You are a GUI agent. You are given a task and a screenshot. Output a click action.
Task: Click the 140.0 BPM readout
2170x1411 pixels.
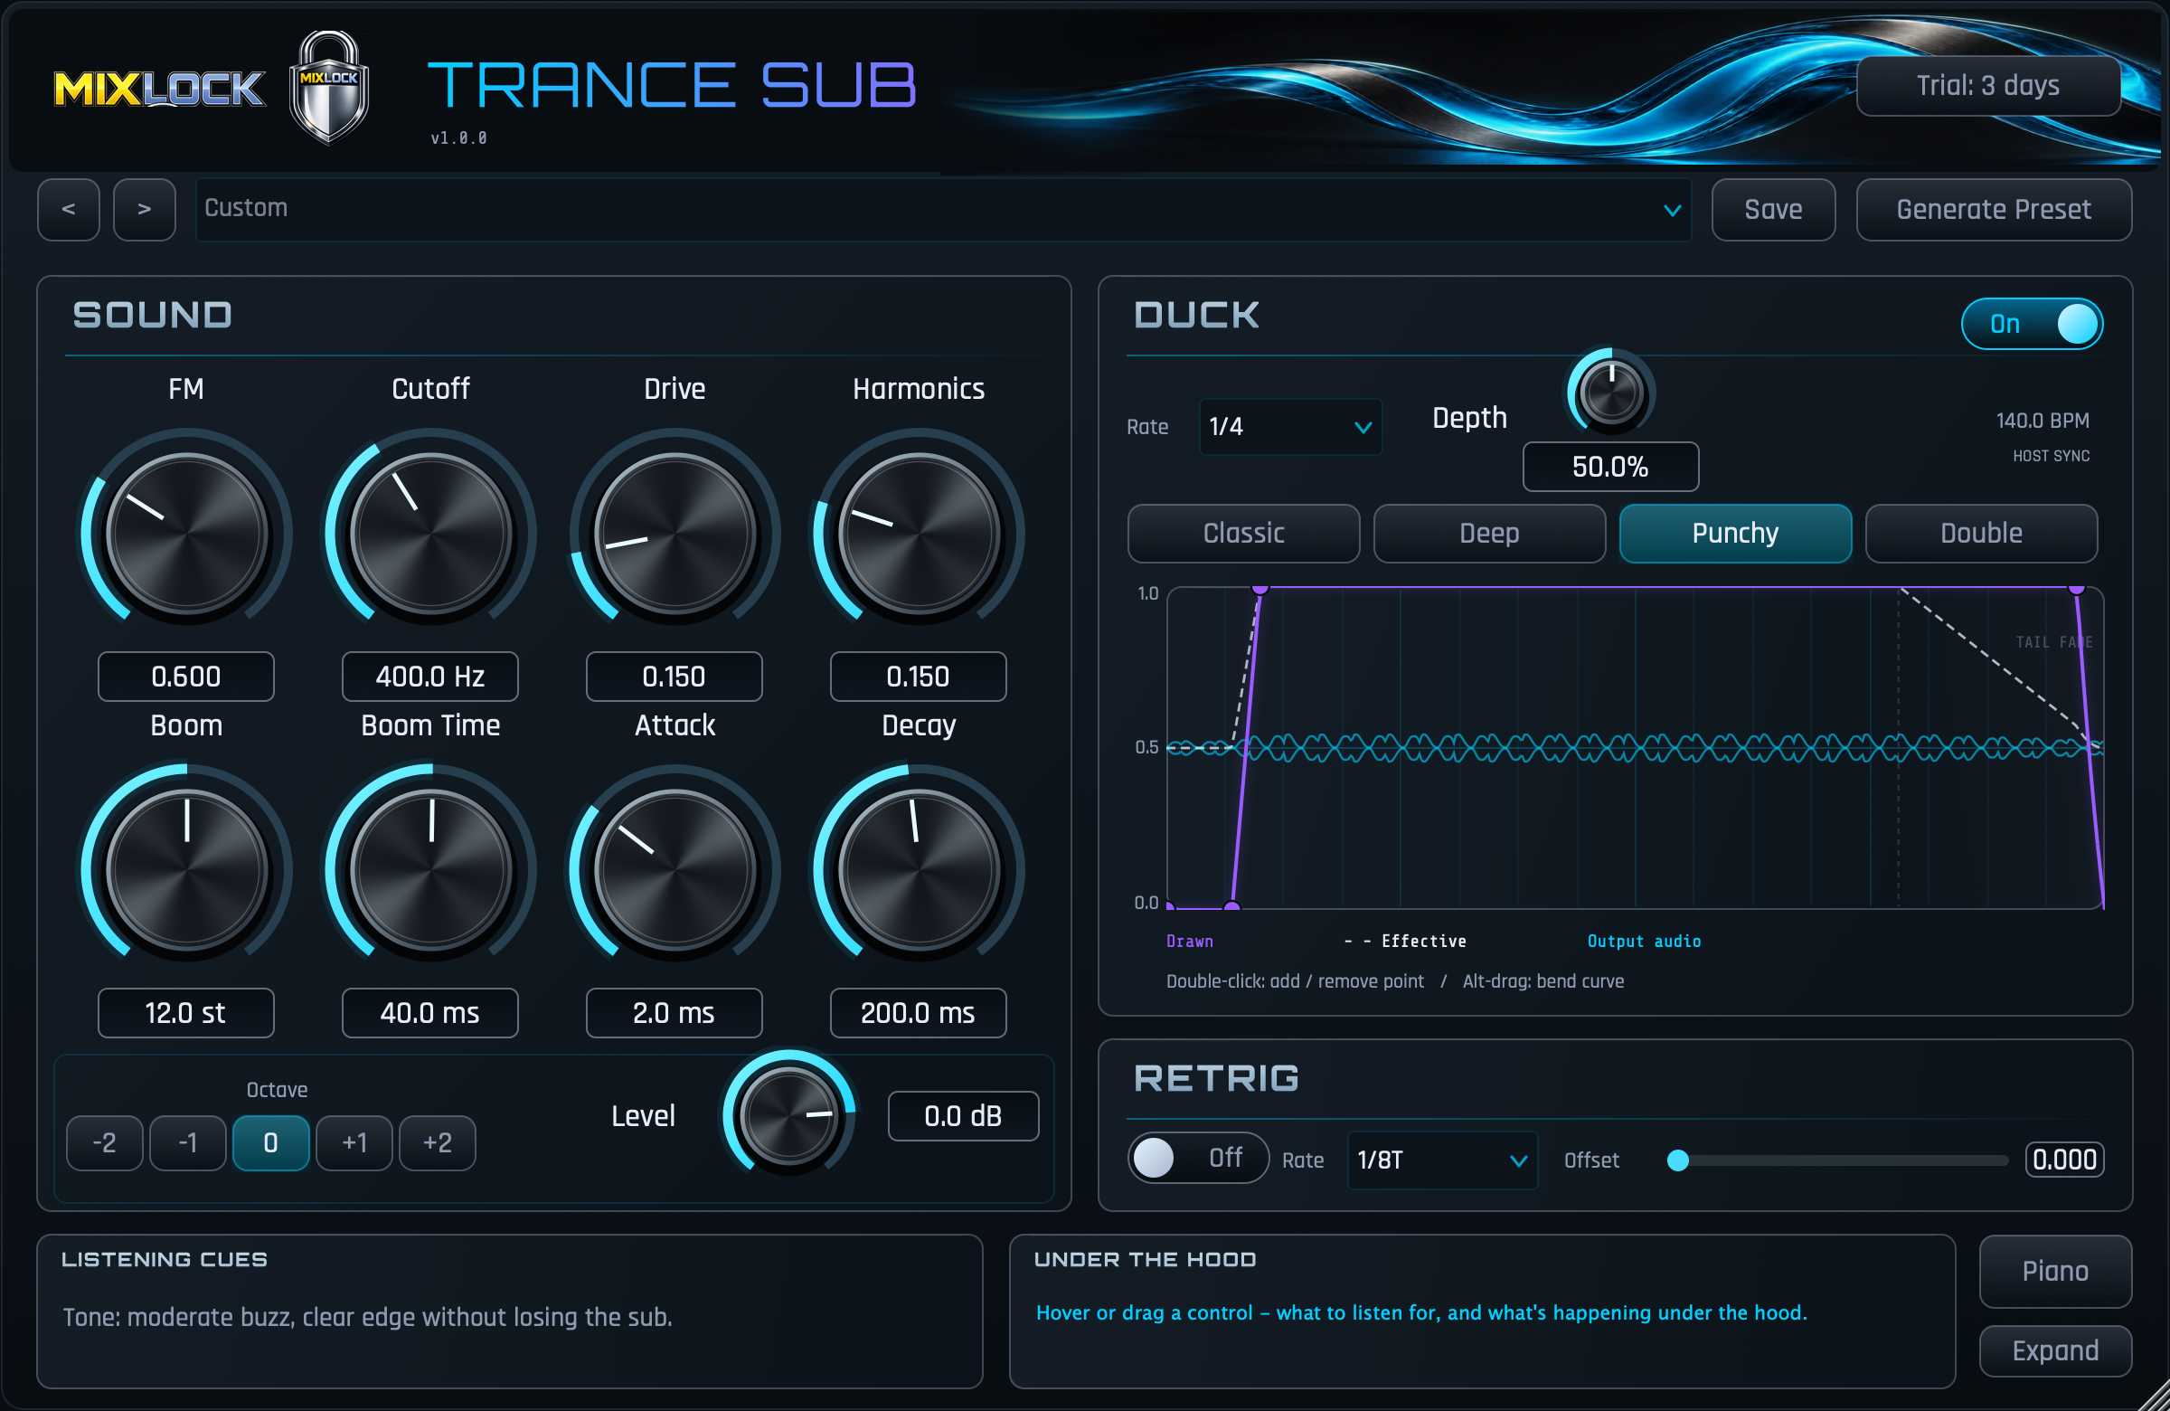2043,421
